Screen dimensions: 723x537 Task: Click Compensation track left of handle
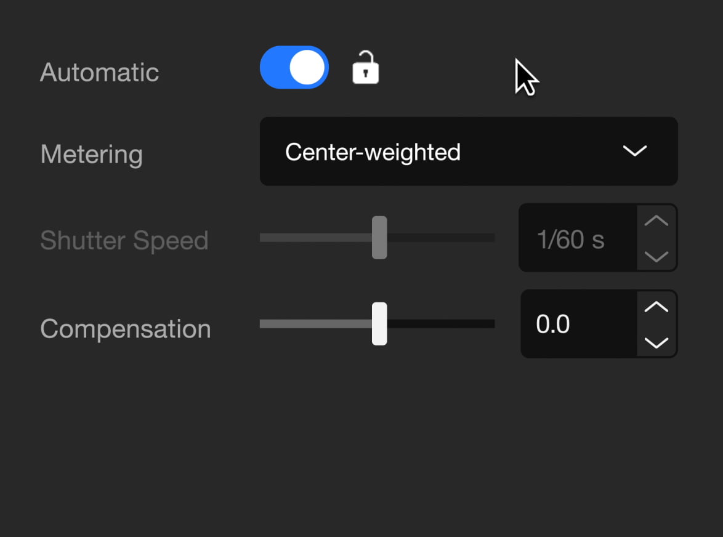(x=316, y=323)
